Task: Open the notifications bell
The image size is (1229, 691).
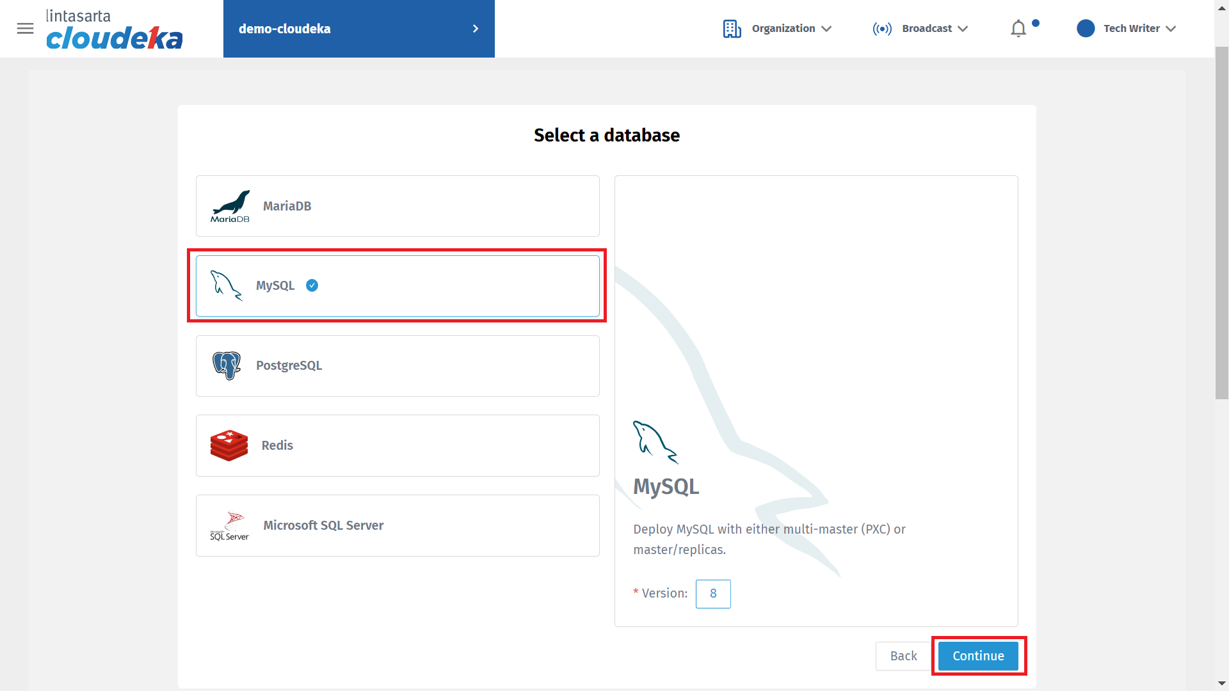Action: 1018,29
